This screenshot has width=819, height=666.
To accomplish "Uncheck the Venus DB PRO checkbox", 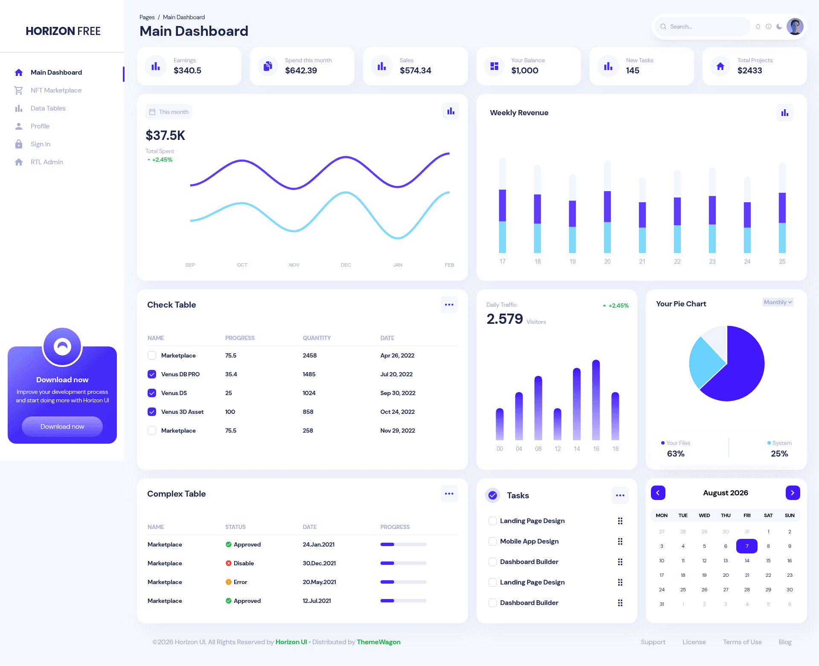I will (x=152, y=374).
